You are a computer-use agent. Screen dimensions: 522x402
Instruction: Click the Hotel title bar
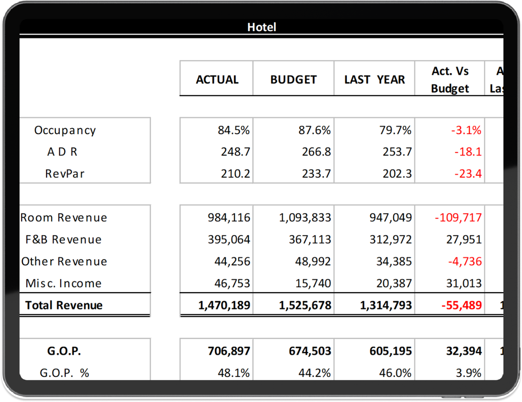(261, 27)
